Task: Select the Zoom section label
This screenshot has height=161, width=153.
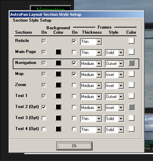Action: (21, 85)
